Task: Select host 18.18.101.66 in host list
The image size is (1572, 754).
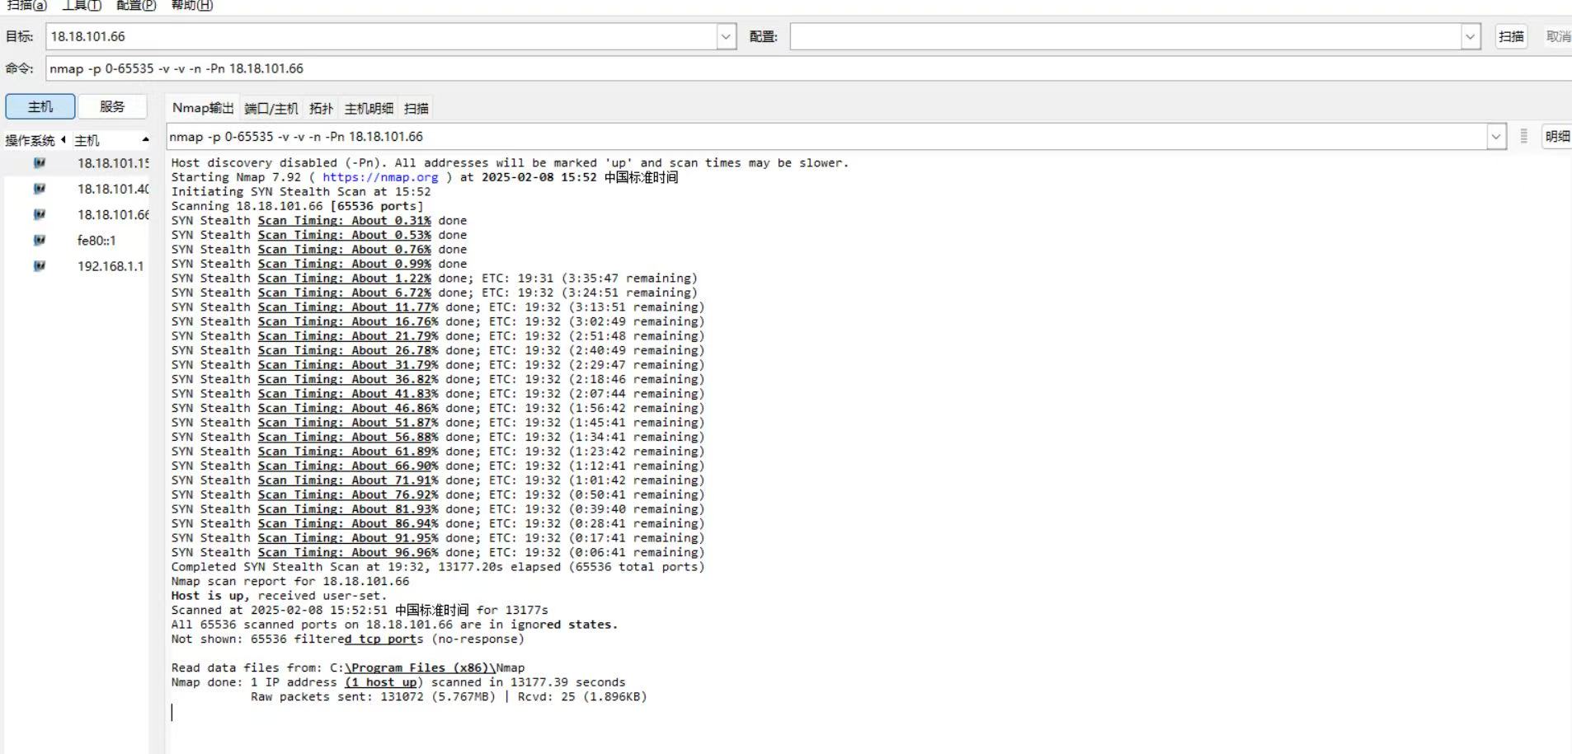Action: coord(114,214)
